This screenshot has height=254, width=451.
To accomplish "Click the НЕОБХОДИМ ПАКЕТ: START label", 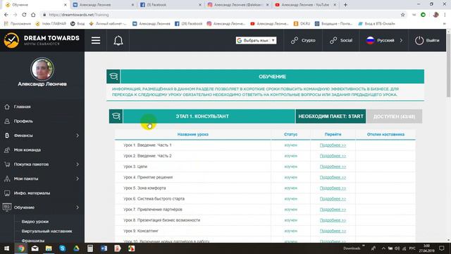I will click(330, 116).
